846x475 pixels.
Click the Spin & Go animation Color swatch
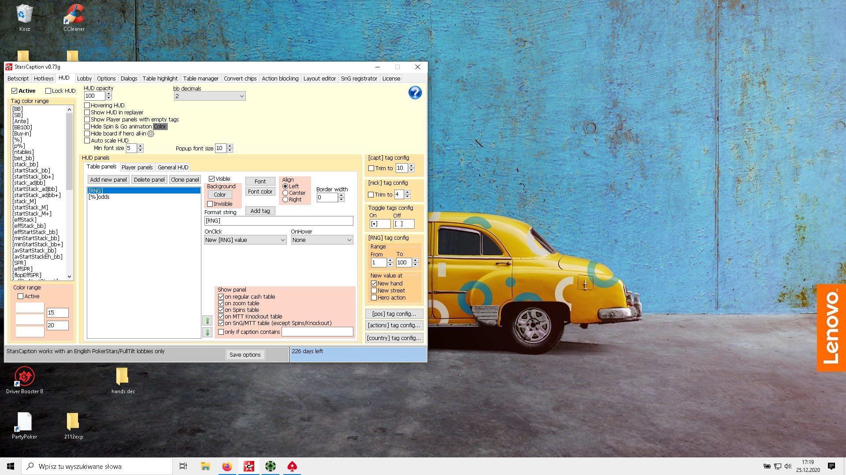[160, 127]
